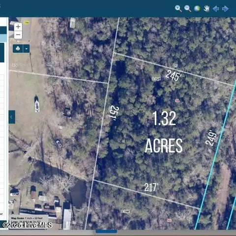The image size is (236, 236).
Task: Click the Map Scale readout text
Action: point(27,218)
